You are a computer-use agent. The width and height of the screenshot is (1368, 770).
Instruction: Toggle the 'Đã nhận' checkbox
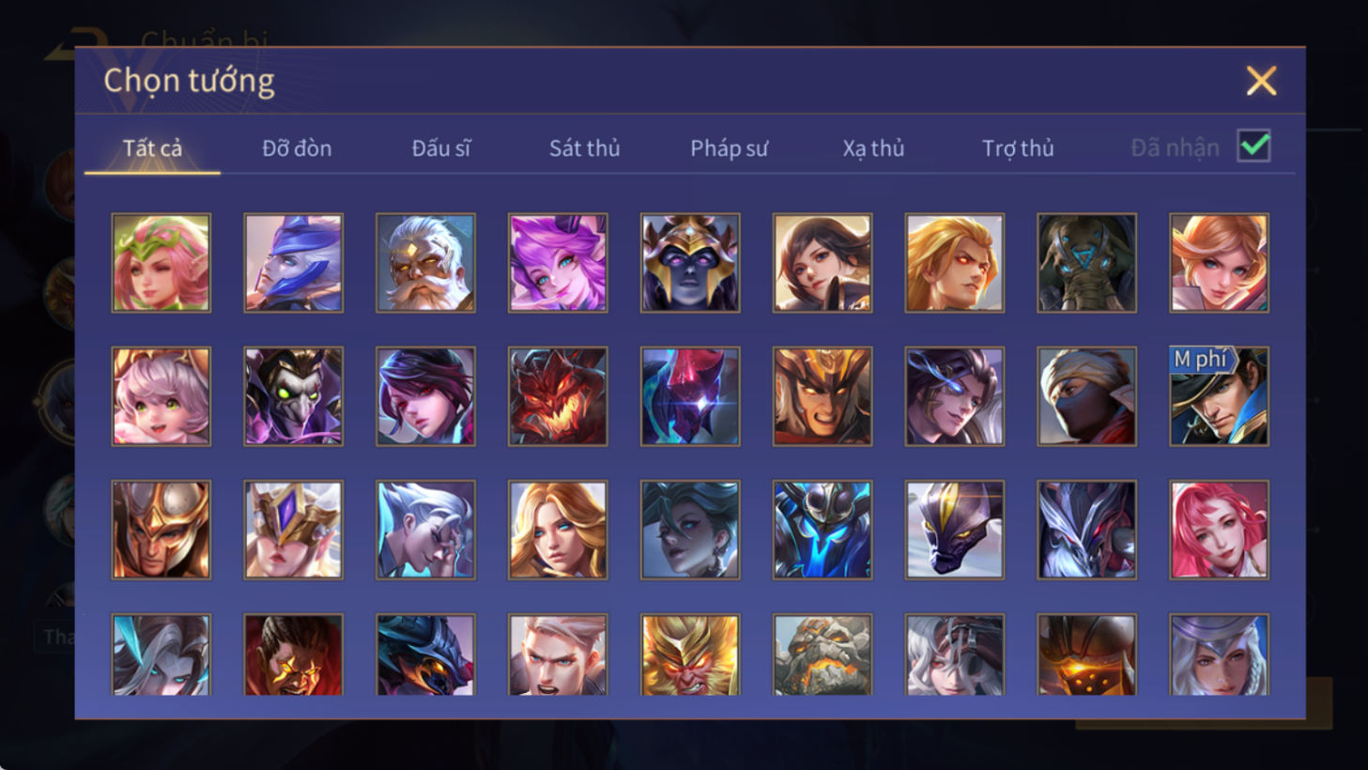click(1253, 146)
